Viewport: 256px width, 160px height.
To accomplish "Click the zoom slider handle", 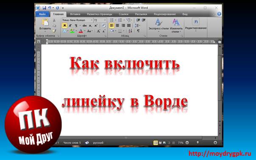I will (x=198, y=143).
